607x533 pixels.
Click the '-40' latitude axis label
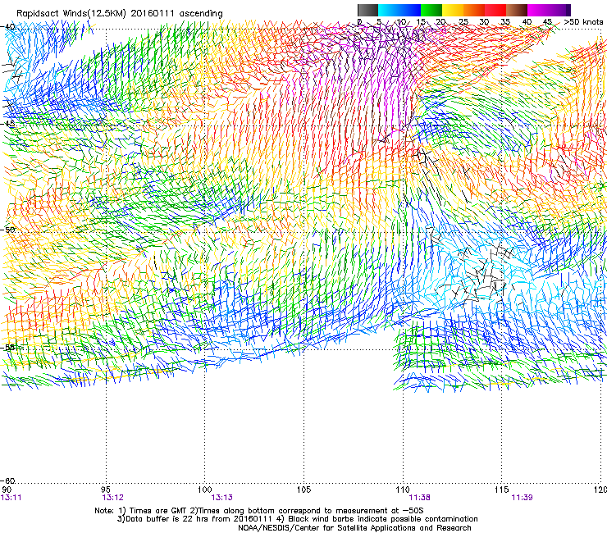point(8,27)
